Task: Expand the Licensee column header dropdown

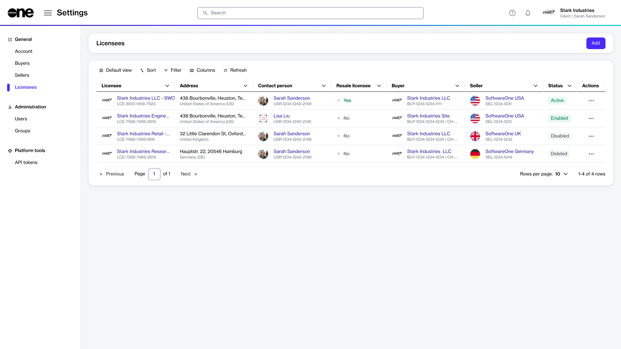Action: [x=167, y=86]
